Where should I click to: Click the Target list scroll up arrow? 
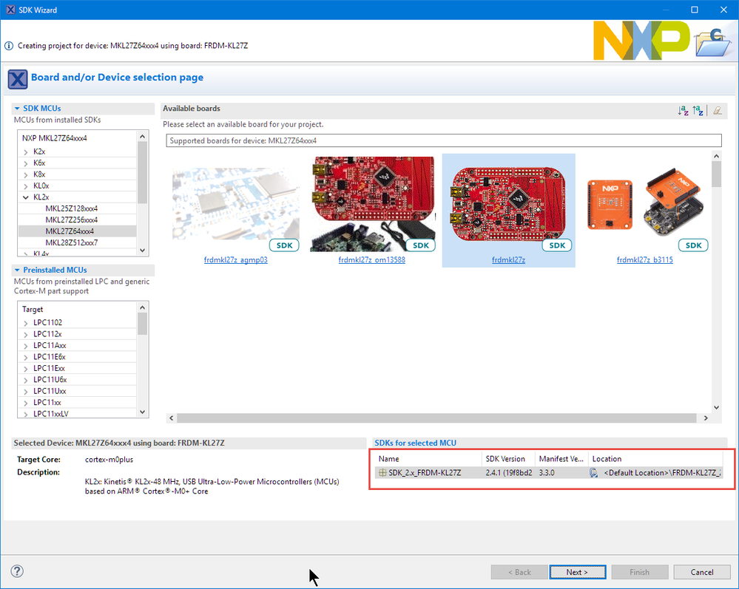142,307
